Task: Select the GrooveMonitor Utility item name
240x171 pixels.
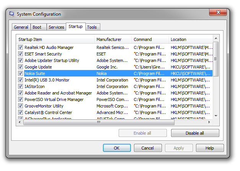Action: [x=44, y=106]
